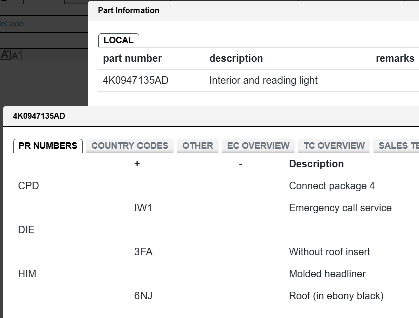Click the Part Information window title
419x318 pixels.
pyautogui.click(x=128, y=10)
